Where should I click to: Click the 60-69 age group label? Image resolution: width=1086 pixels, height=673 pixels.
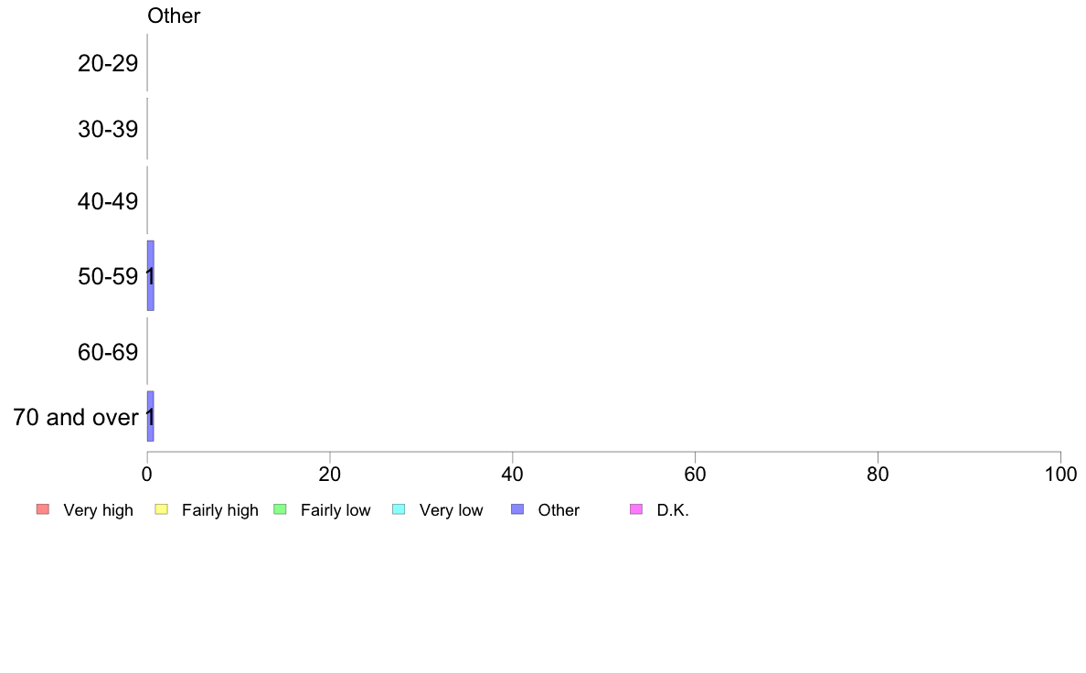[x=108, y=352]
